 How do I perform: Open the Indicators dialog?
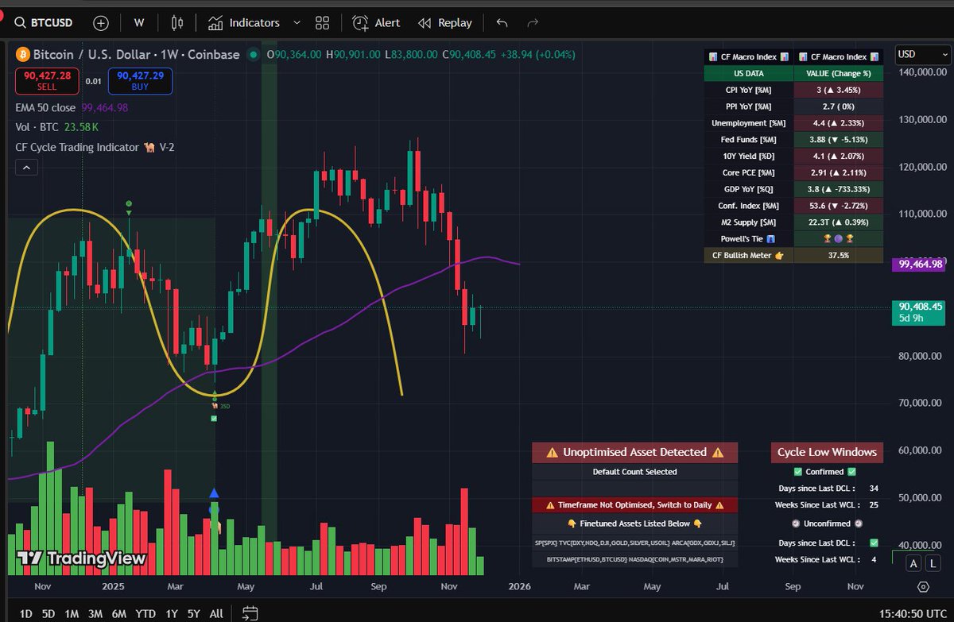click(244, 23)
